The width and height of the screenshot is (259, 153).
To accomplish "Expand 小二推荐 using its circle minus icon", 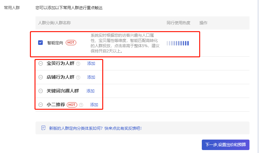I will click(41, 105).
